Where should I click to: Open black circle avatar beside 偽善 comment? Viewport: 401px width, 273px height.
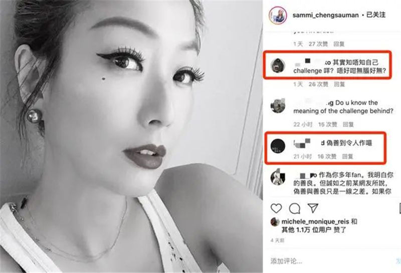pos(278,146)
